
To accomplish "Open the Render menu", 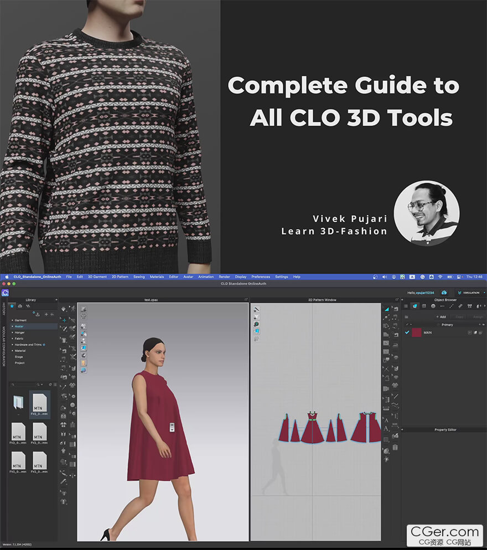I will 224,277.
